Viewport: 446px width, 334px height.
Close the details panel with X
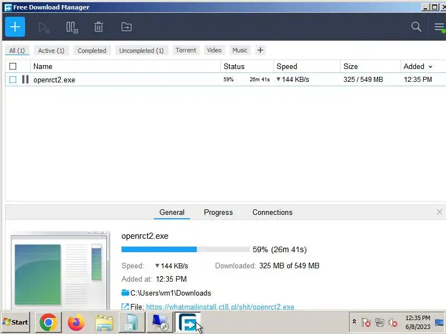[439, 212]
